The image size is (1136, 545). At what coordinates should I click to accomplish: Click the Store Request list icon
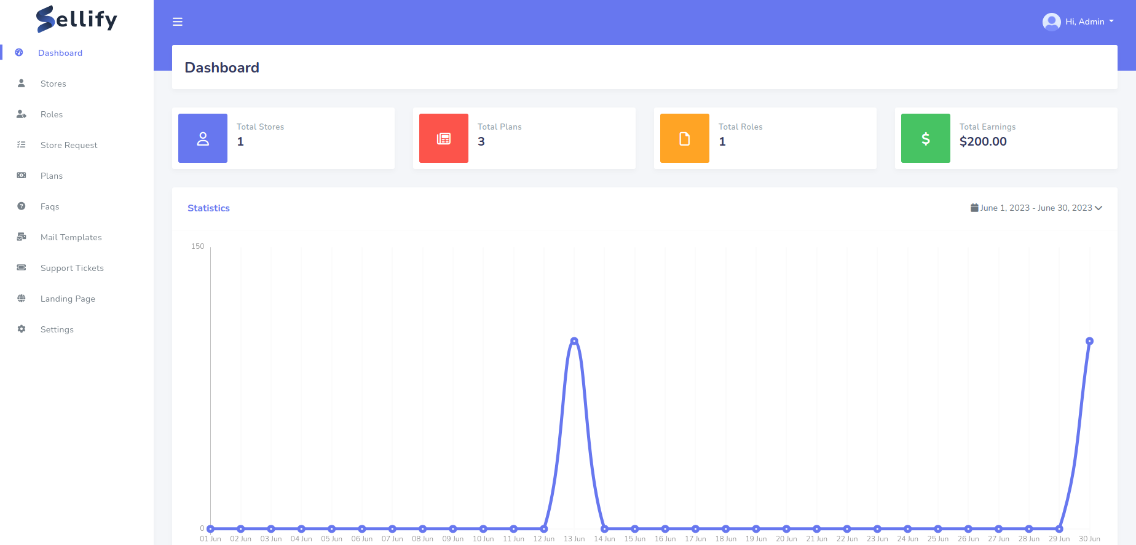[22, 145]
